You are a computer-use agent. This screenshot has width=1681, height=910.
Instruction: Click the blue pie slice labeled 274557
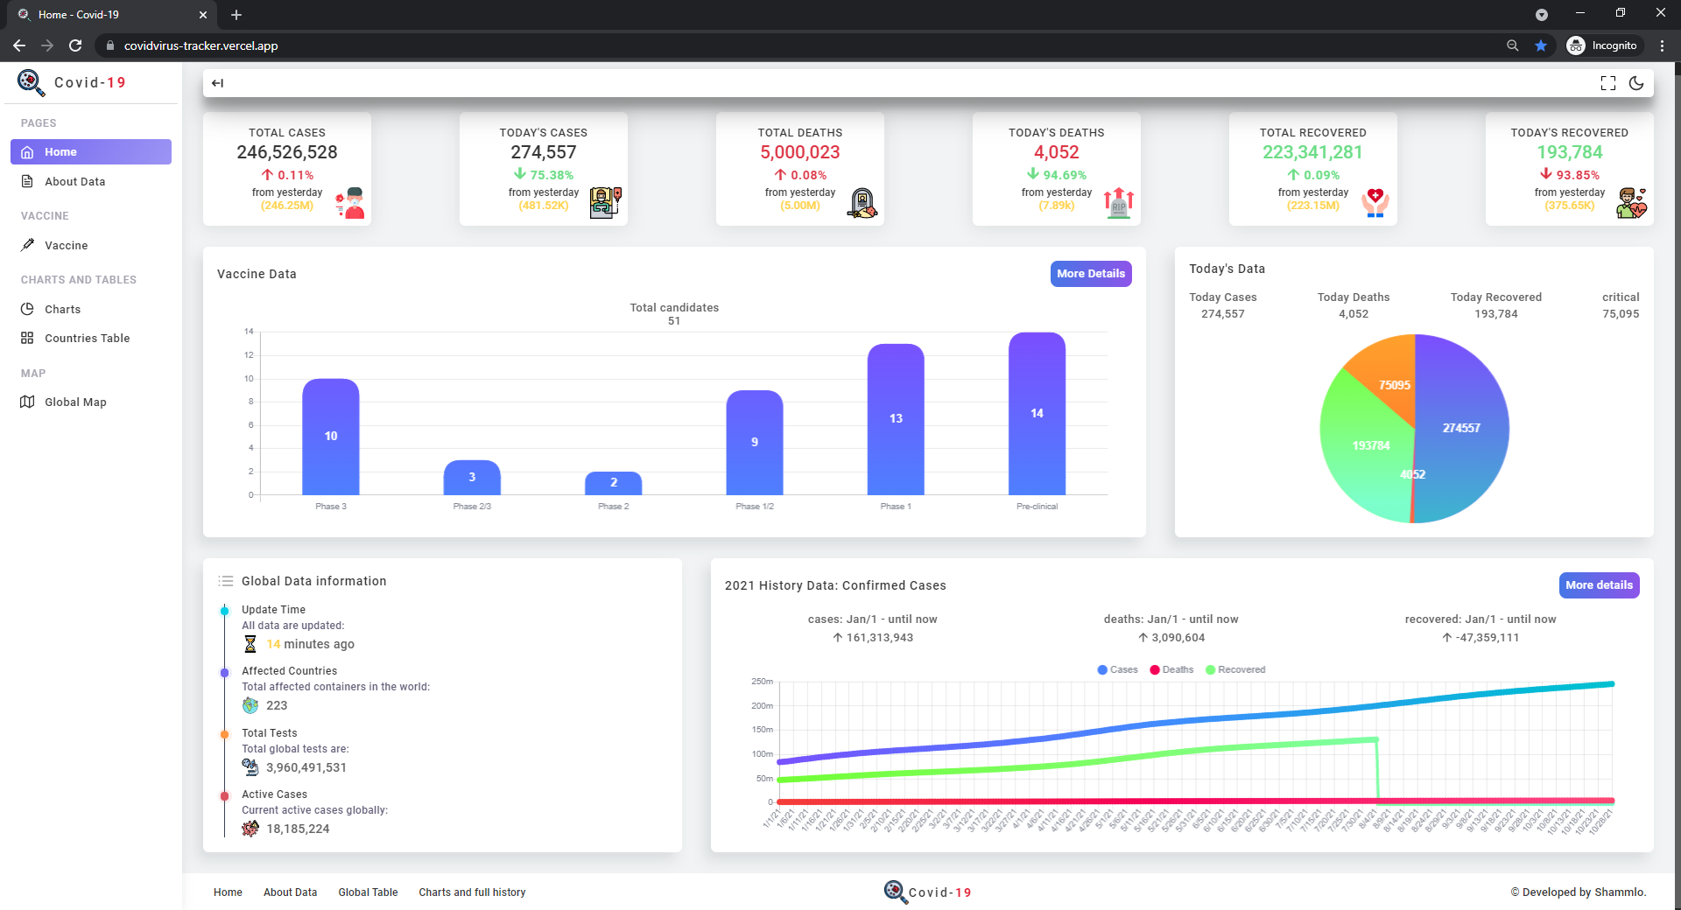pyautogui.click(x=1461, y=428)
